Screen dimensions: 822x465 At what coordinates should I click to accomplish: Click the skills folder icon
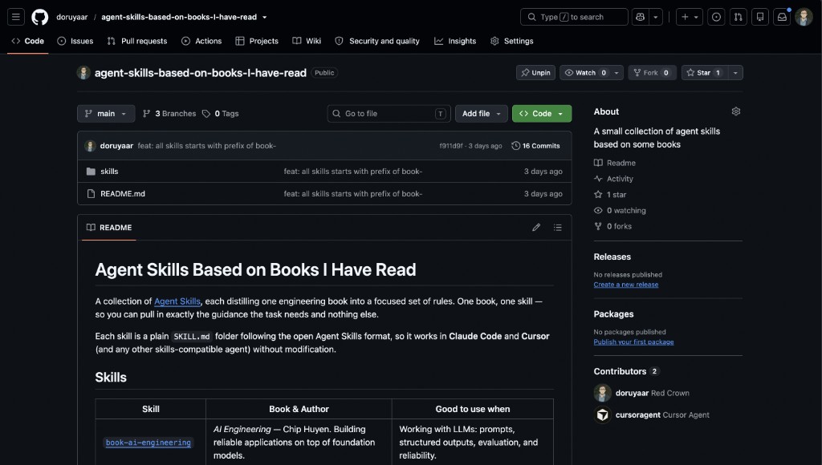(91, 172)
